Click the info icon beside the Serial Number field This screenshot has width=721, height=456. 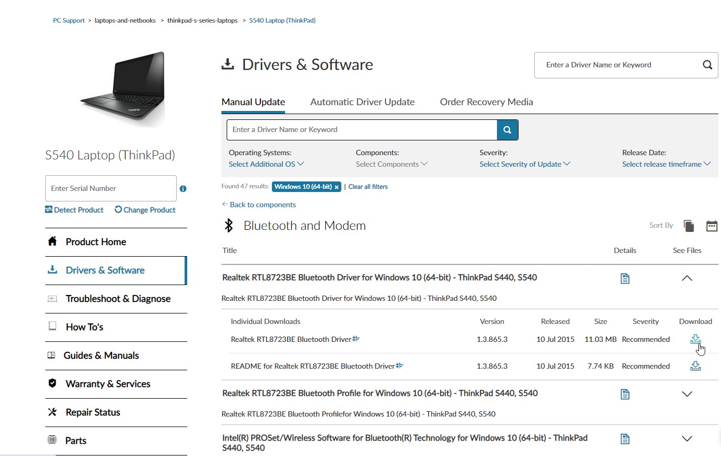pos(182,188)
